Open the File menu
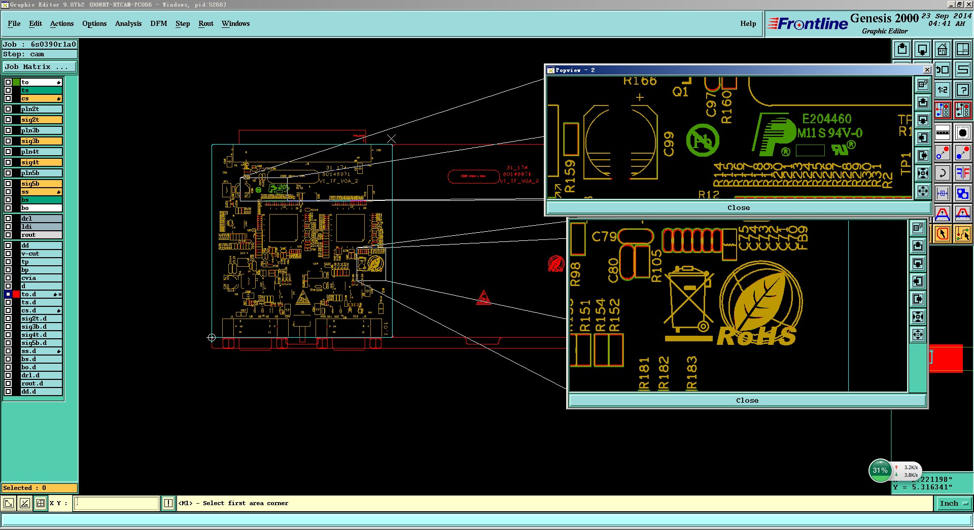 tap(14, 23)
